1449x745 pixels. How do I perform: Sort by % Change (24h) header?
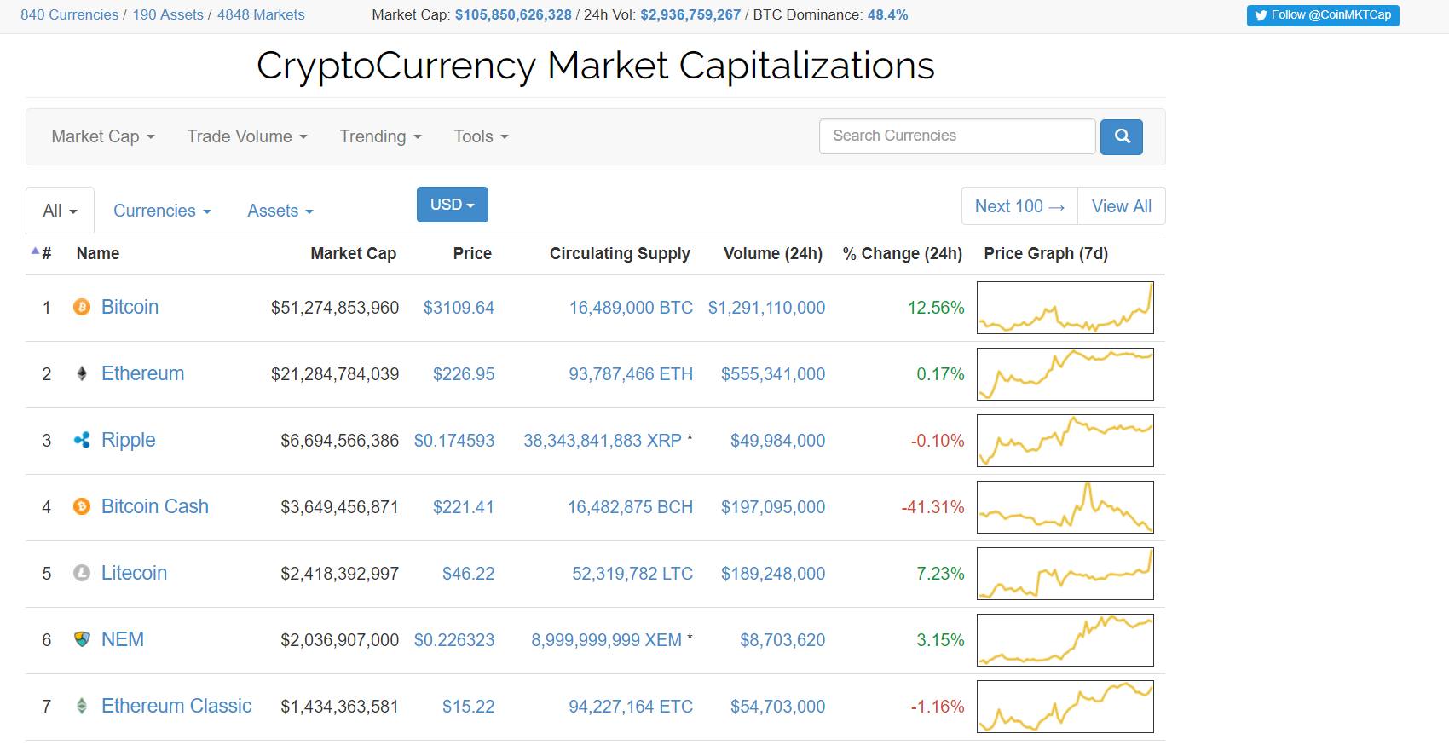pyautogui.click(x=903, y=253)
